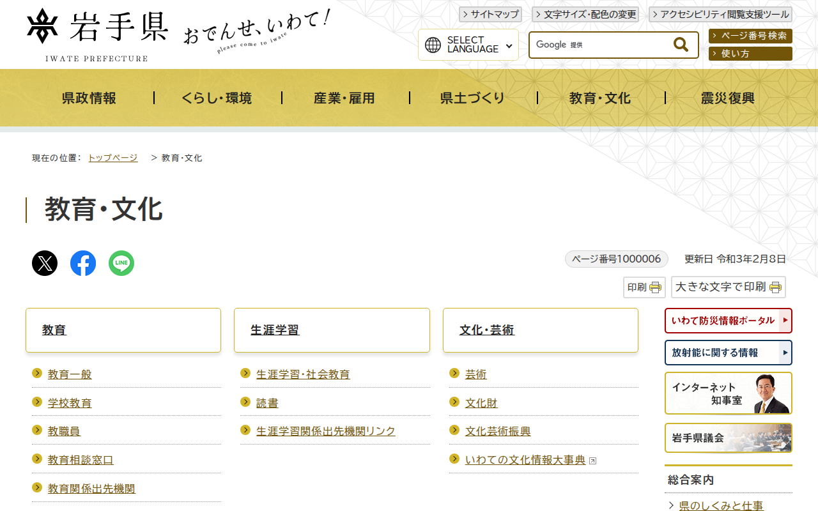Click 使い方 button

tap(750, 54)
